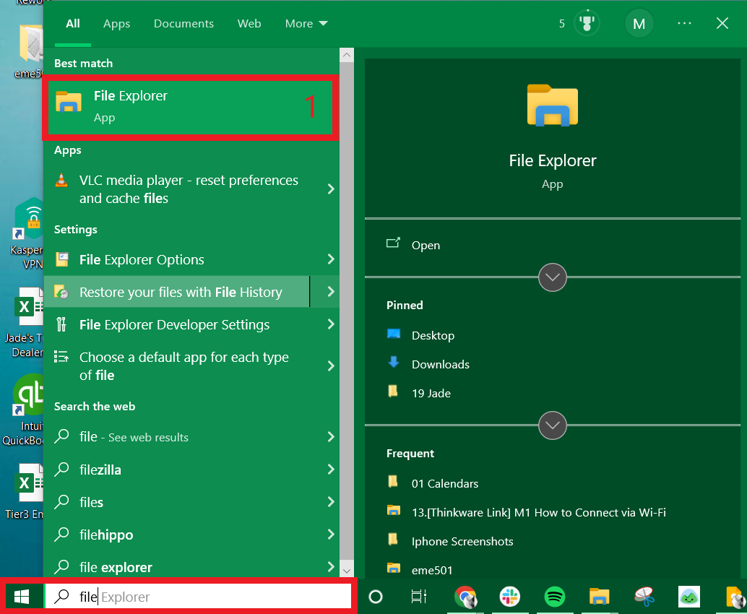Expand Restore your files result arrow
The width and height of the screenshot is (747, 614).
[331, 292]
